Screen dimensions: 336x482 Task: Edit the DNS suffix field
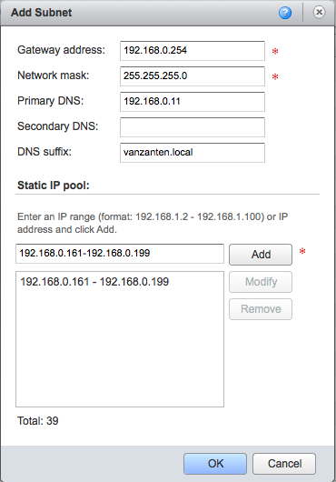(x=193, y=153)
